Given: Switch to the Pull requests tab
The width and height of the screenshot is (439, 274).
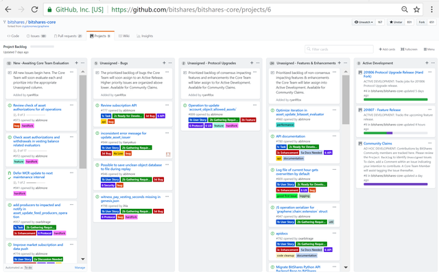Looking at the screenshot, I should point(68,36).
